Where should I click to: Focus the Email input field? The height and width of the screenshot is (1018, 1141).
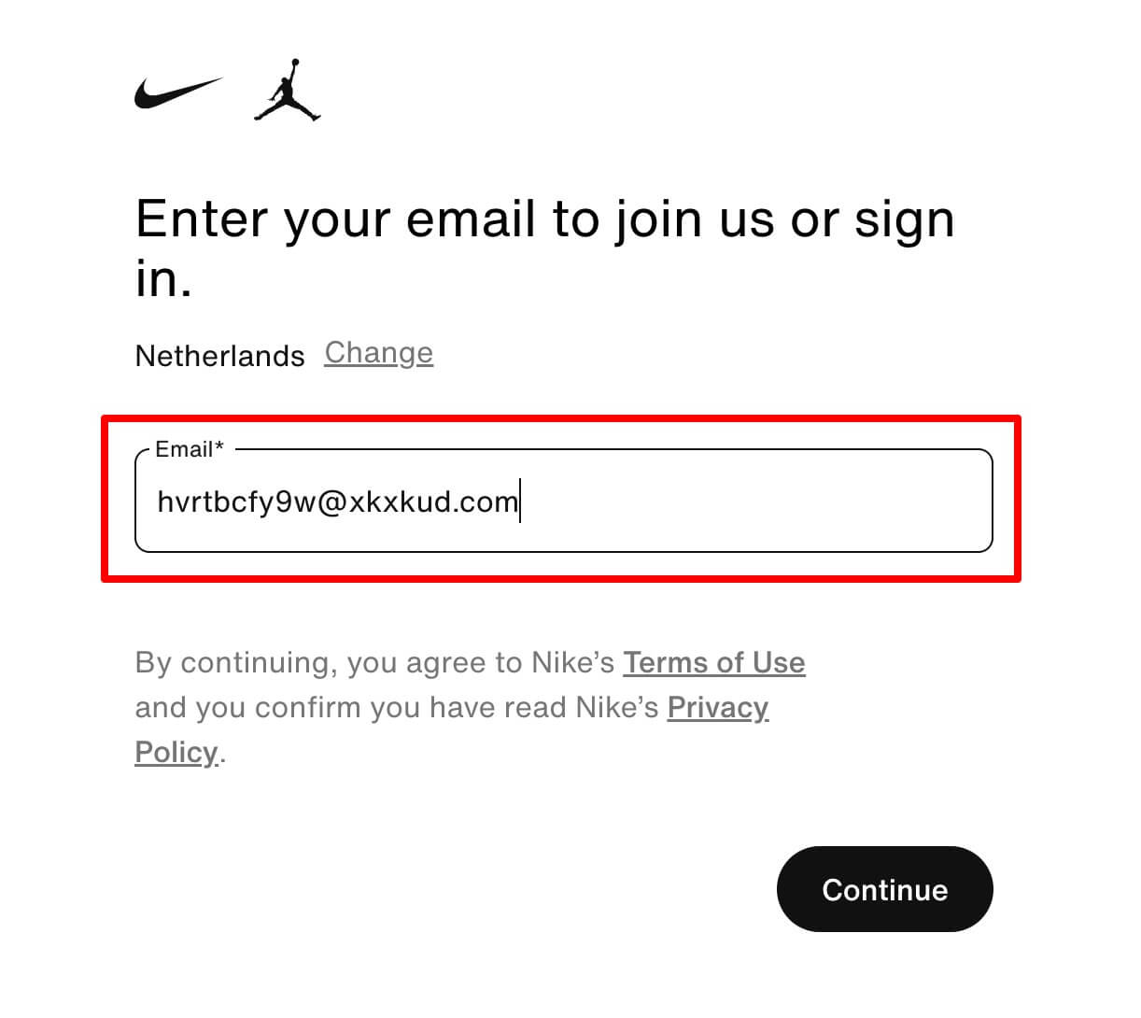point(563,501)
